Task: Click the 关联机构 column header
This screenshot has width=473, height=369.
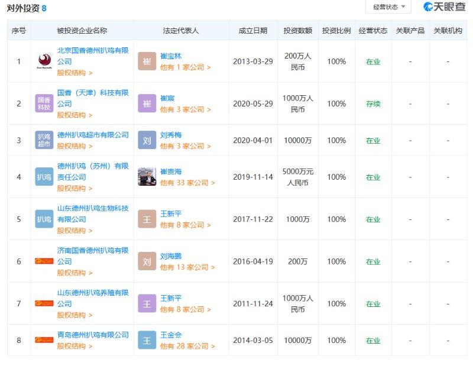Action: click(x=448, y=31)
